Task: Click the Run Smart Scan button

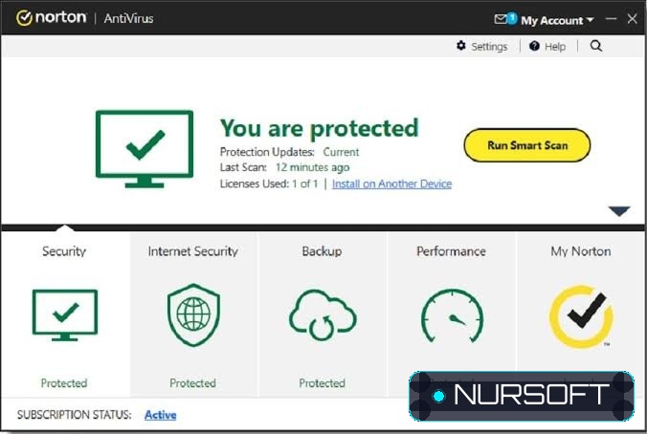Action: (527, 145)
